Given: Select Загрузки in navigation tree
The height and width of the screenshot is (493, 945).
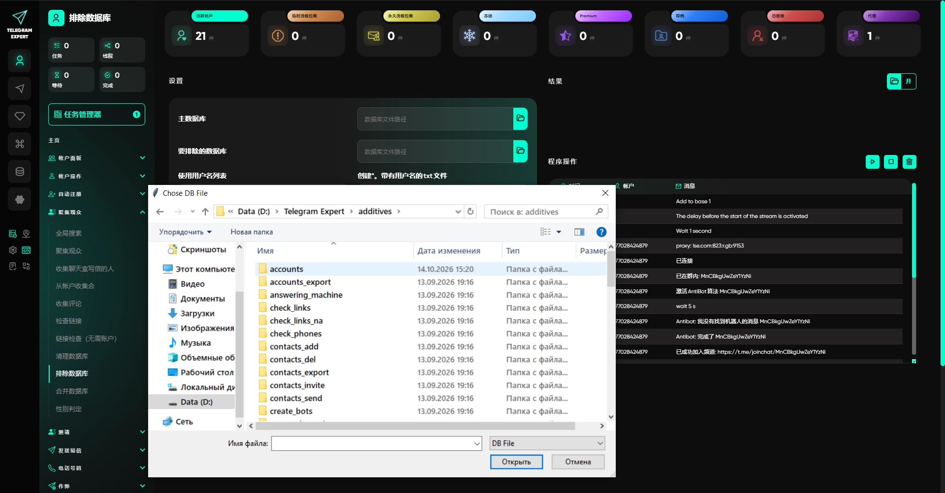Looking at the screenshot, I should (x=197, y=313).
